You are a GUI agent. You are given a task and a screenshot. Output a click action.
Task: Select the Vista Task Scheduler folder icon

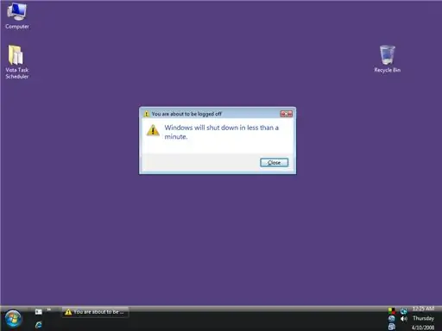tap(16, 62)
